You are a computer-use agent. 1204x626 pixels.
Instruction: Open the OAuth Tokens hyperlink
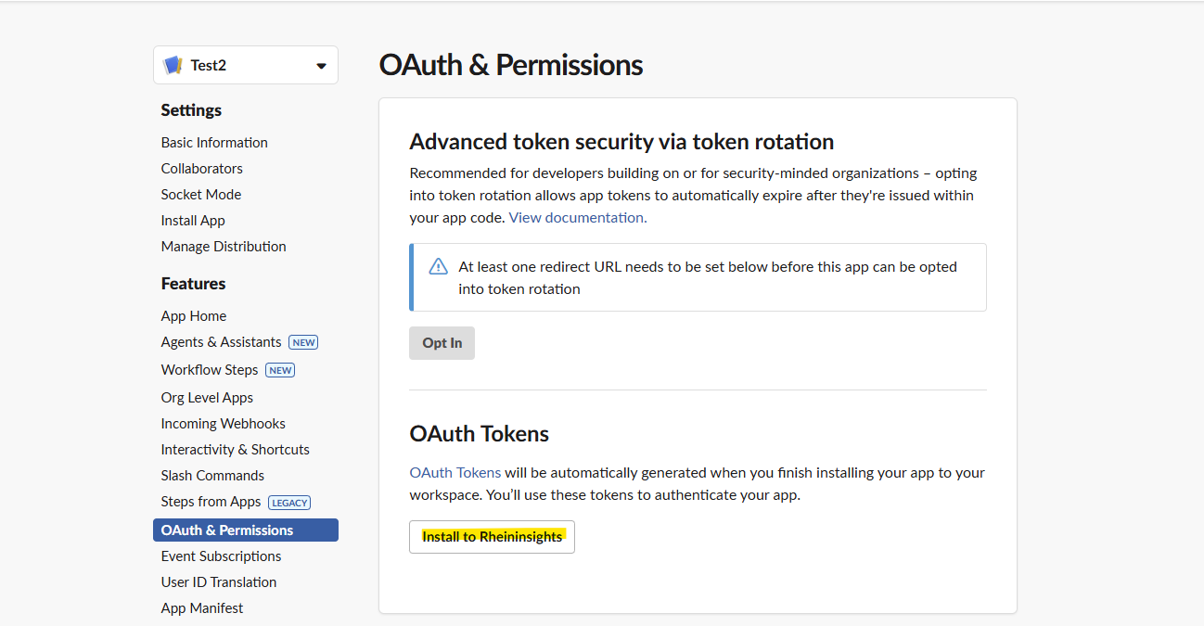point(455,473)
